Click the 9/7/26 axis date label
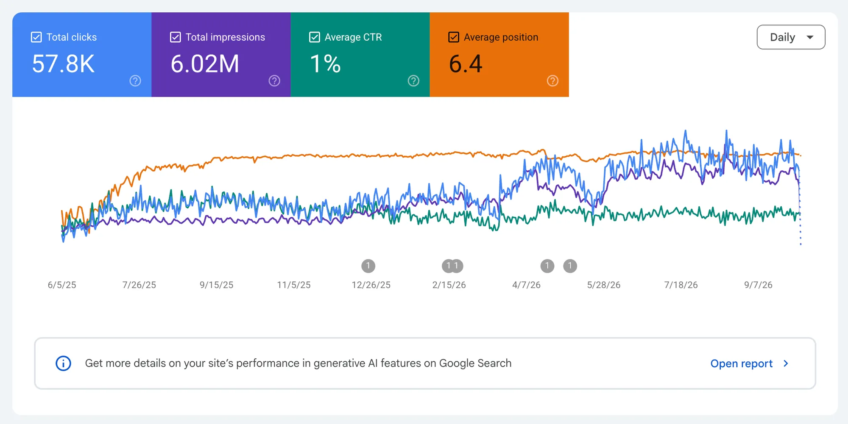Viewport: 848px width, 424px height. coord(758,285)
